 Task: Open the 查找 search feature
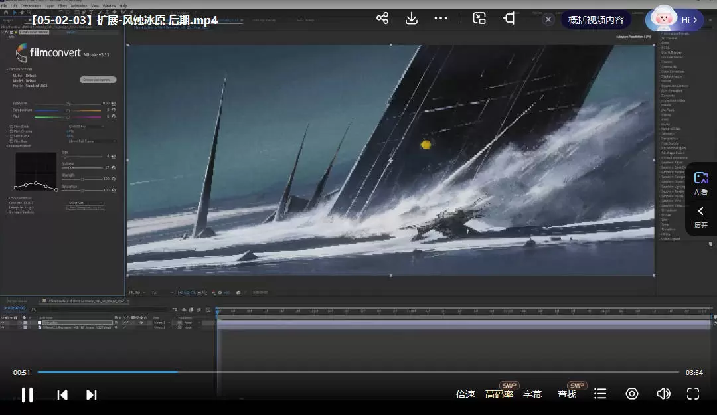[x=567, y=394]
